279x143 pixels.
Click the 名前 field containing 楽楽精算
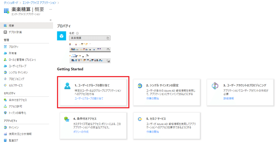tap(90, 38)
